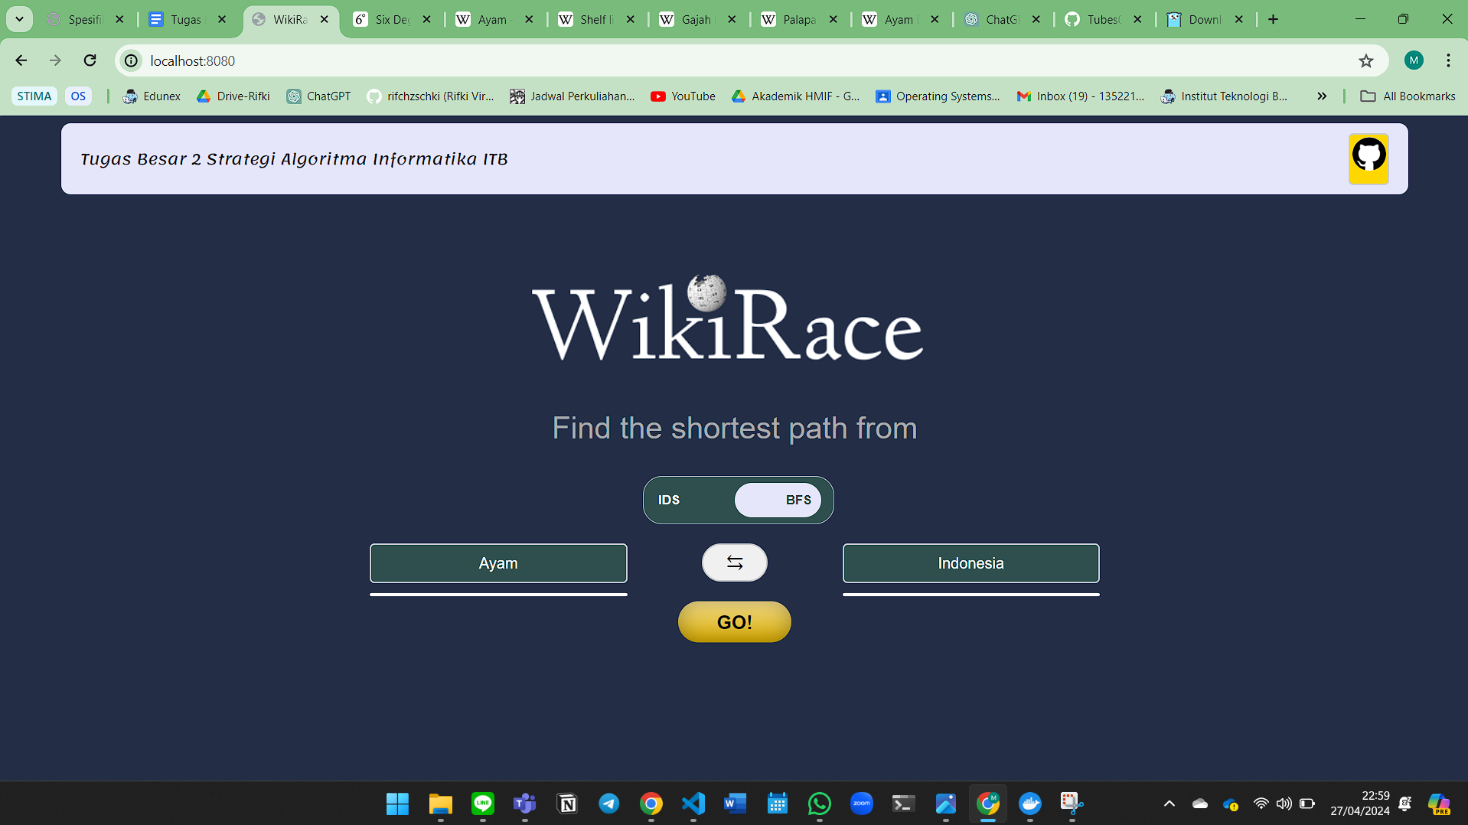Switch to the Shelf Wikipedia tab
The height and width of the screenshot is (825, 1468).
pos(595,19)
